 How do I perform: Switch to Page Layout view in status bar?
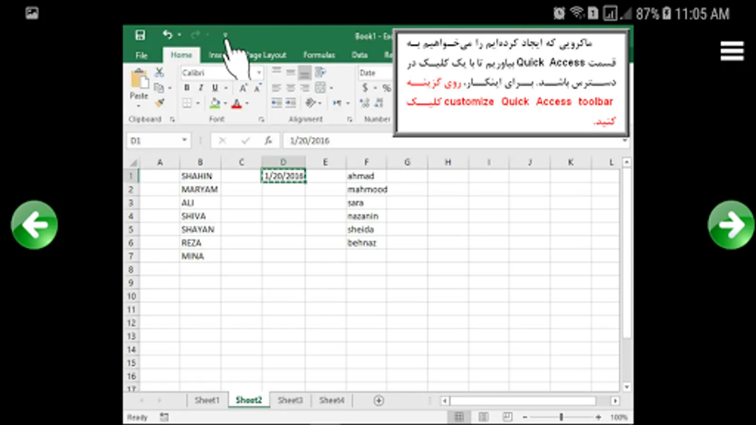pyautogui.click(x=483, y=417)
